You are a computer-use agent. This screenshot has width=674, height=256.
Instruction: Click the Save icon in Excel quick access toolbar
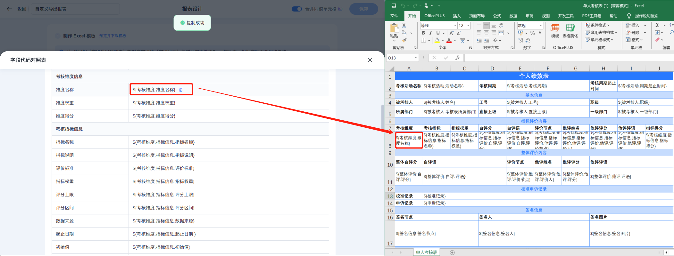(394, 5)
